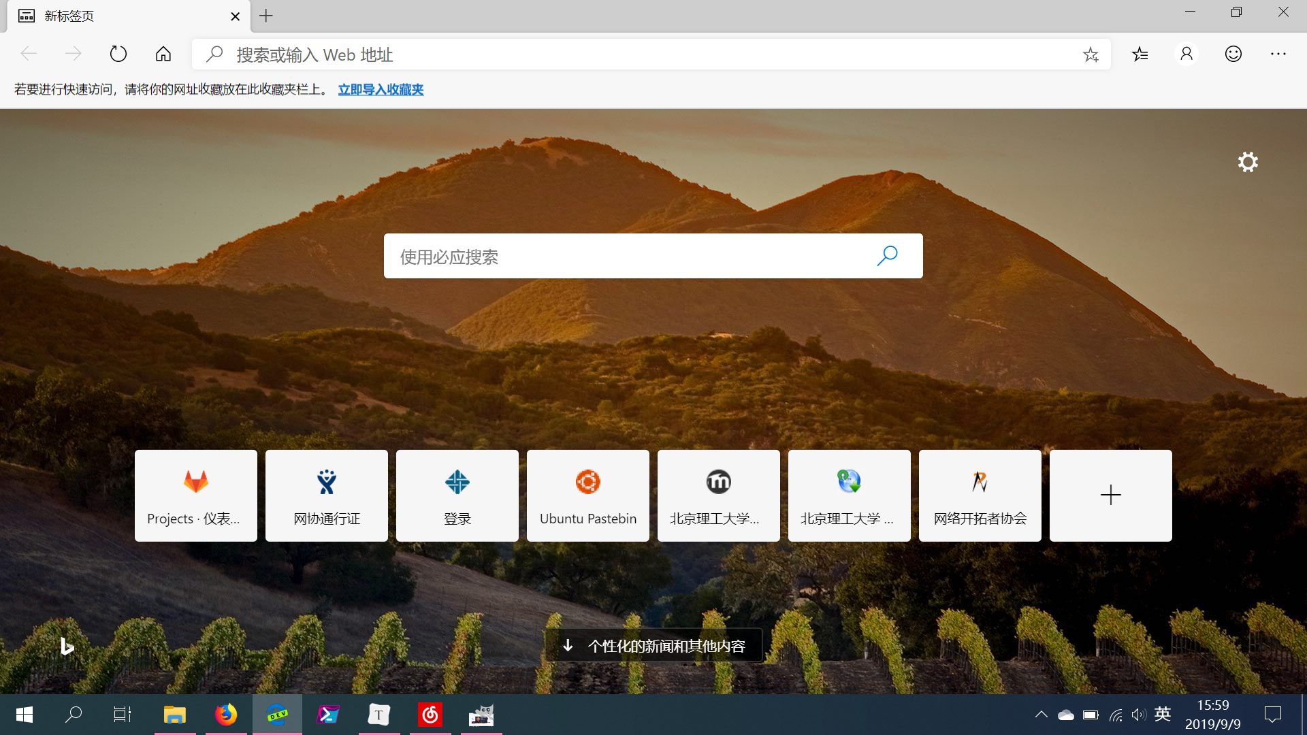Add a new quick link tile
This screenshot has height=735, width=1307.
click(1111, 495)
